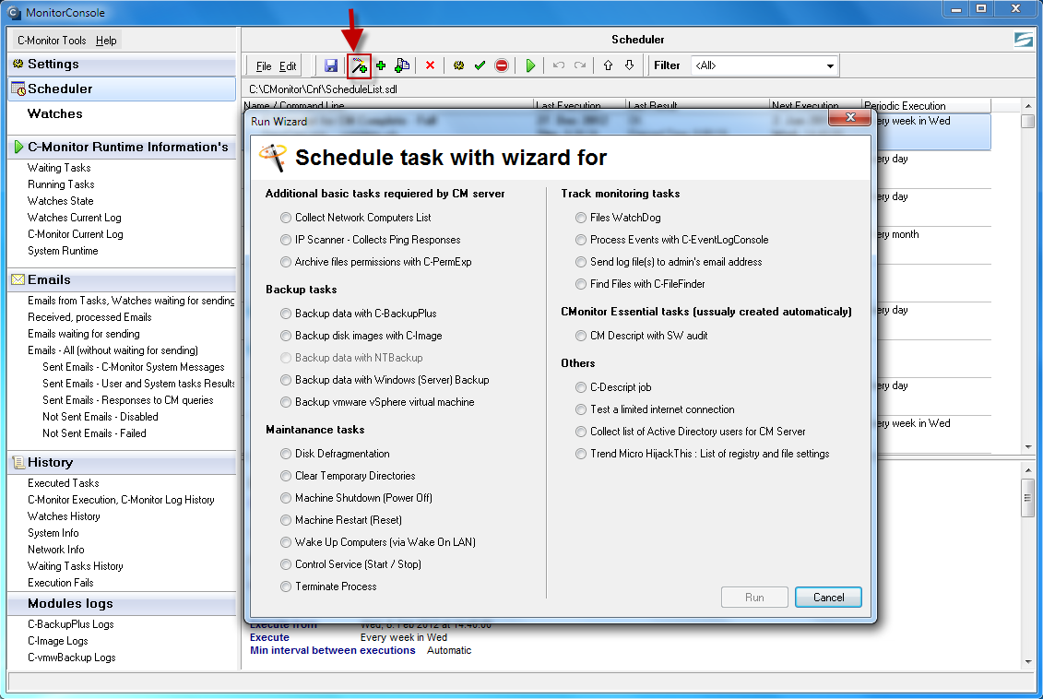The width and height of the screenshot is (1043, 699).
Task: Open System Runtime in sidebar
Action: point(63,251)
